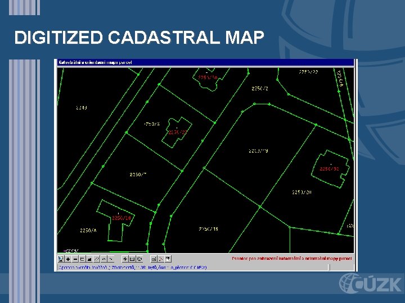Select parcel label 2249 on the map
405x303 pixels.
tap(82, 108)
